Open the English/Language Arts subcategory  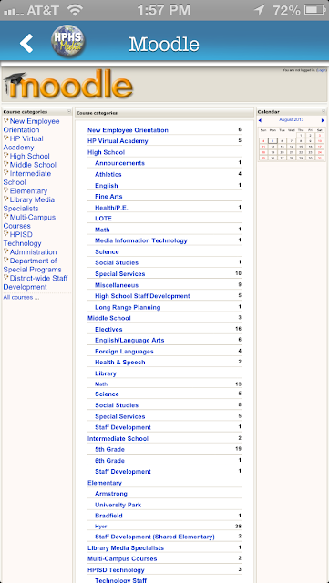tap(129, 340)
